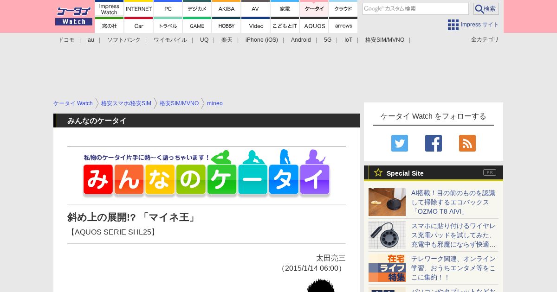Open the arrows tab
557x292 pixels.
coord(343,25)
